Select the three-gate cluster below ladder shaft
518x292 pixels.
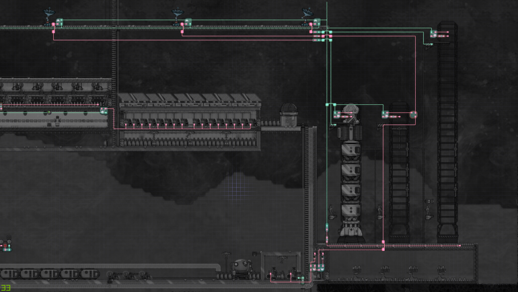(317, 267)
